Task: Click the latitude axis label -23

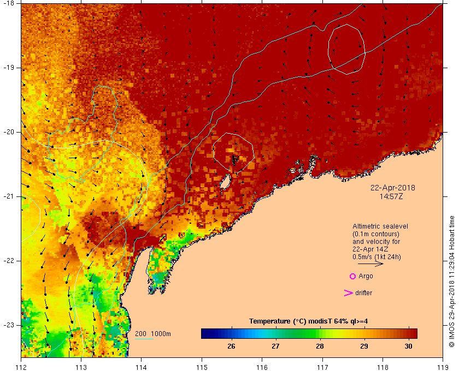Action: (9, 325)
